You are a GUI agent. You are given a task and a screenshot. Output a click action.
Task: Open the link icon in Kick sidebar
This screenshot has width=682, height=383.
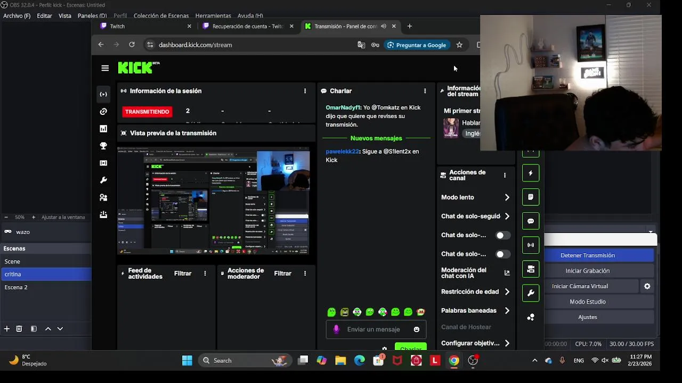[103, 111]
